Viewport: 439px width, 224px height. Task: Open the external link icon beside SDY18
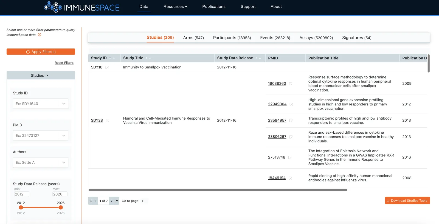pos(107,67)
